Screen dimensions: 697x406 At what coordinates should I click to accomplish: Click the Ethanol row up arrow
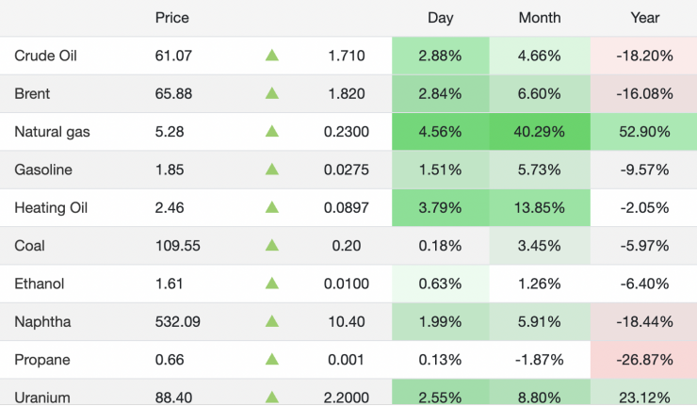[x=272, y=284]
